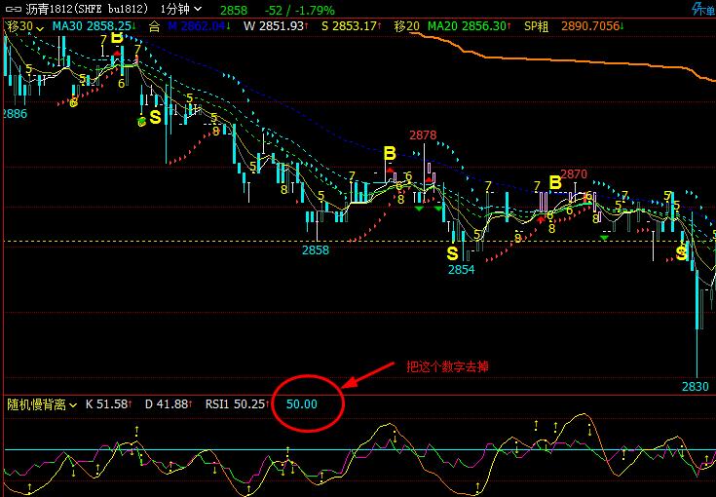Click the 2830 low price label
716x497 pixels.
[x=695, y=387]
